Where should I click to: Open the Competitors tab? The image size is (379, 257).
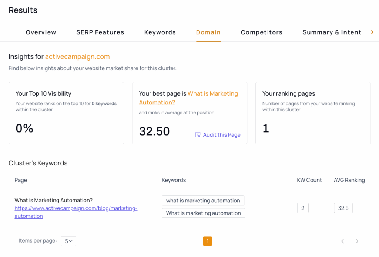[x=262, y=32]
